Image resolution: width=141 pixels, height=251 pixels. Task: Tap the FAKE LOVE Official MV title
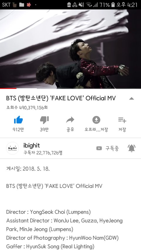(x=61, y=98)
